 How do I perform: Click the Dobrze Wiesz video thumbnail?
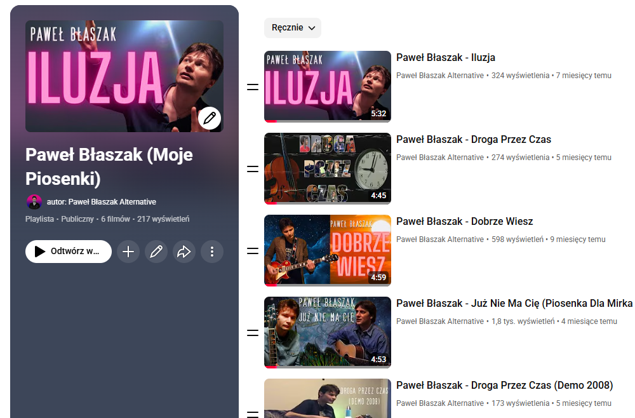point(327,250)
